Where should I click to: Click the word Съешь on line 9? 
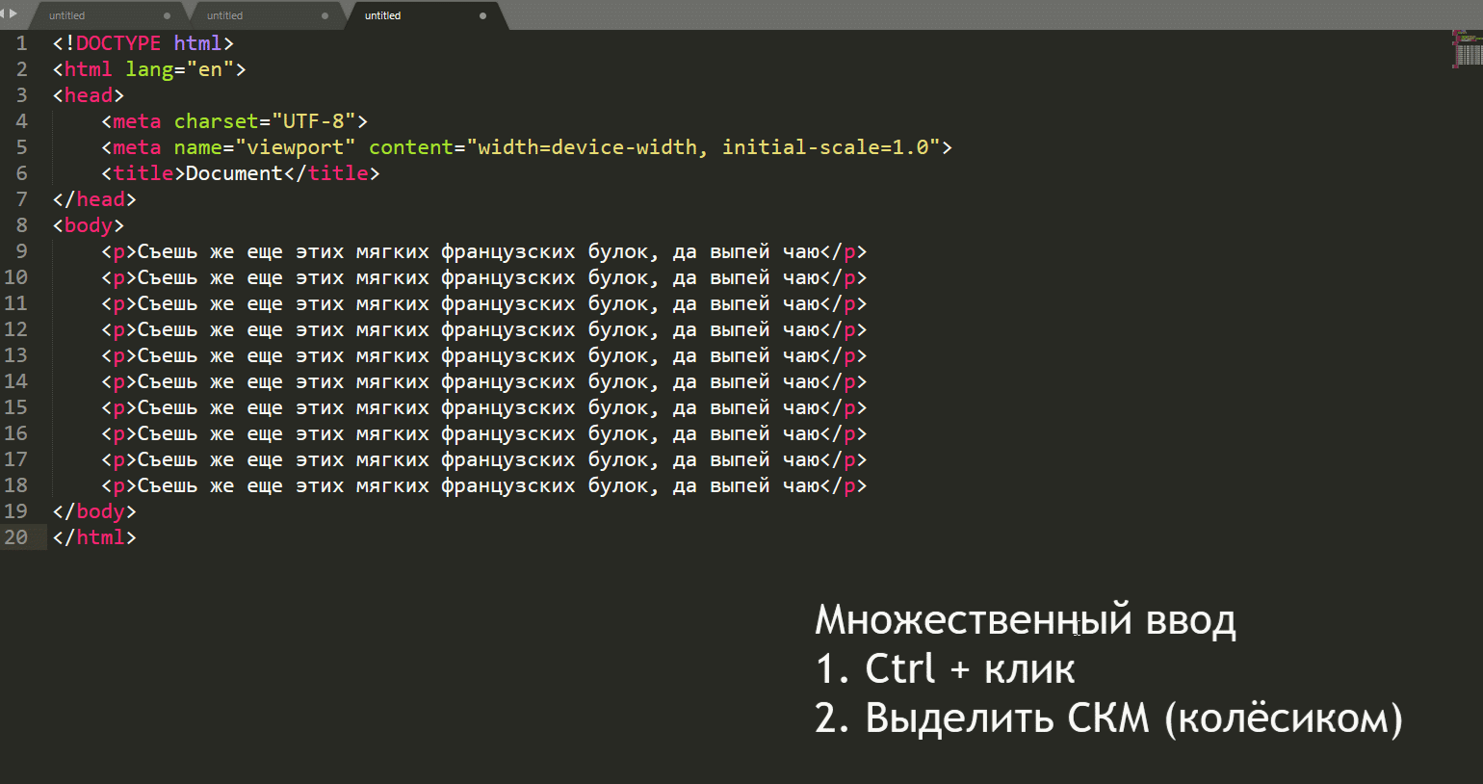click(168, 251)
